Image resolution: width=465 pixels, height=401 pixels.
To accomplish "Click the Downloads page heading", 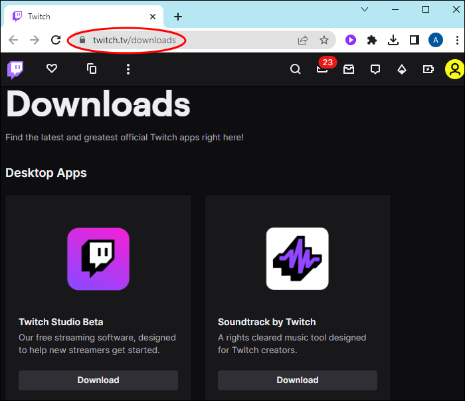I will (98, 104).
